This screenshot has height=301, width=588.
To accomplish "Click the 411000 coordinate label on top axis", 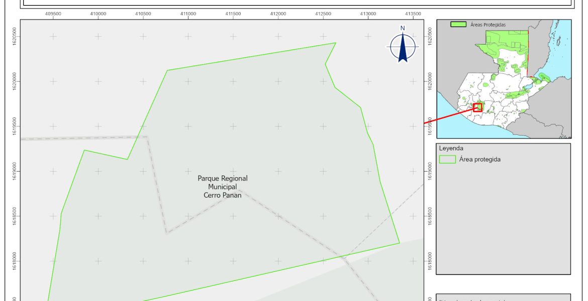I will pos(188,14).
